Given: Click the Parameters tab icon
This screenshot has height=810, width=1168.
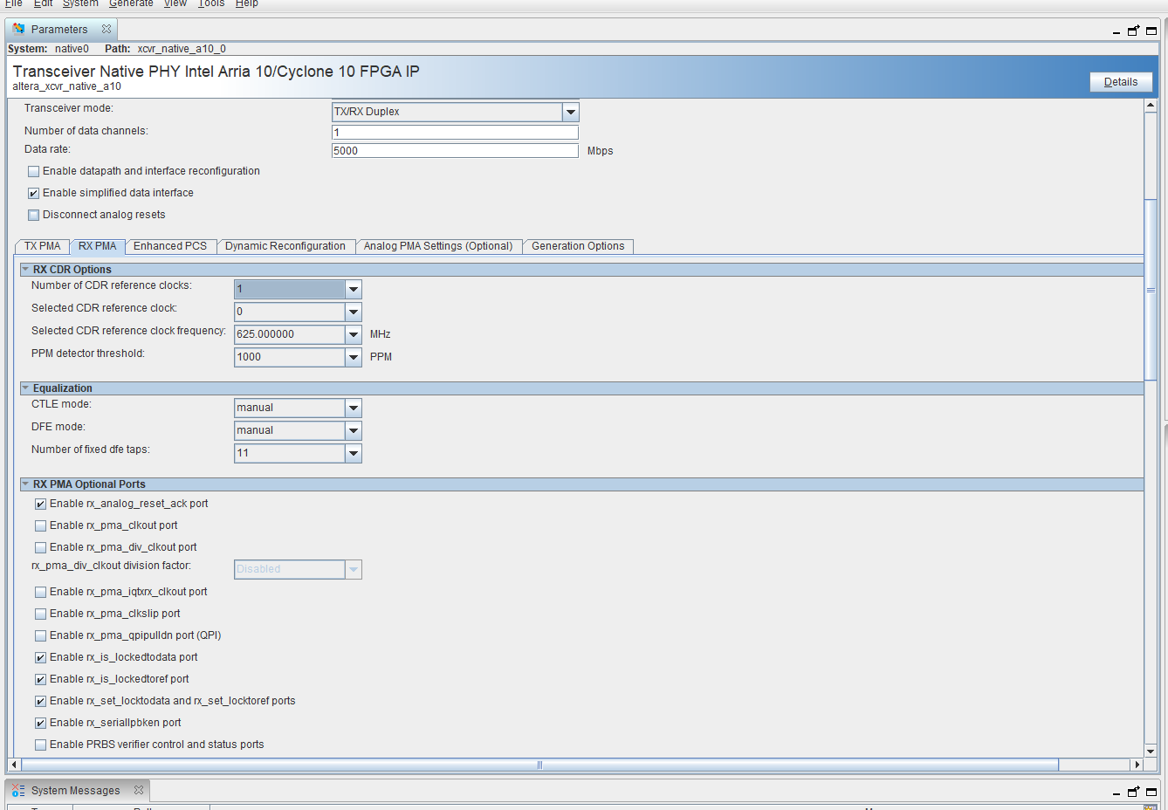Looking at the screenshot, I should pos(18,29).
